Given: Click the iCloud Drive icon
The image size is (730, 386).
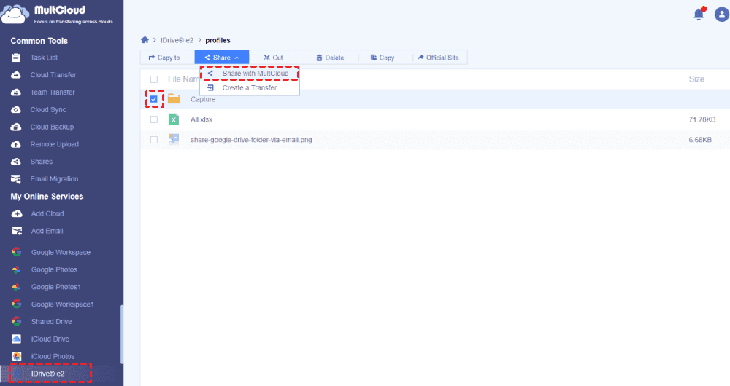Looking at the screenshot, I should point(17,339).
